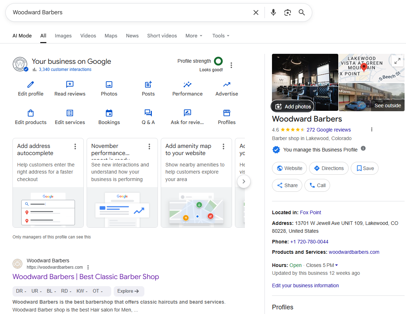Image resolution: width=406 pixels, height=314 pixels.
Task: Click the Edit profile pencil icon
Action: click(x=31, y=84)
